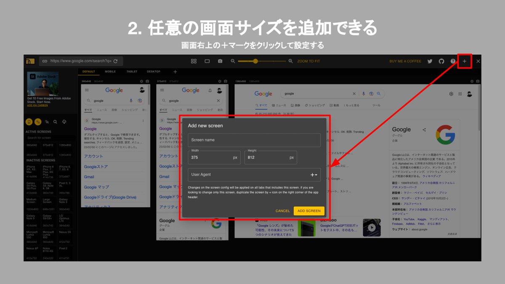Click the sidebar search magnifier icon
Viewport: 505px width, 284px height.
coord(55,122)
